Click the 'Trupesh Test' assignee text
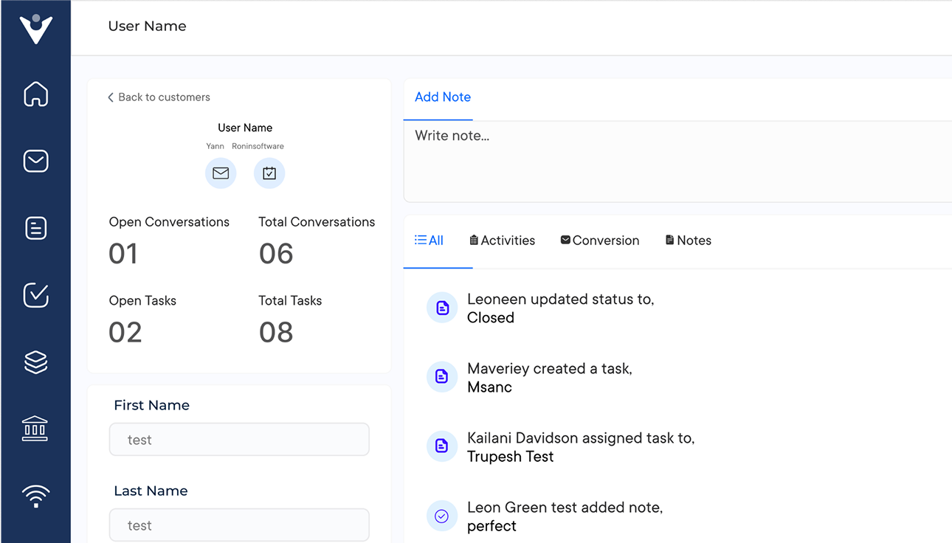 point(511,457)
